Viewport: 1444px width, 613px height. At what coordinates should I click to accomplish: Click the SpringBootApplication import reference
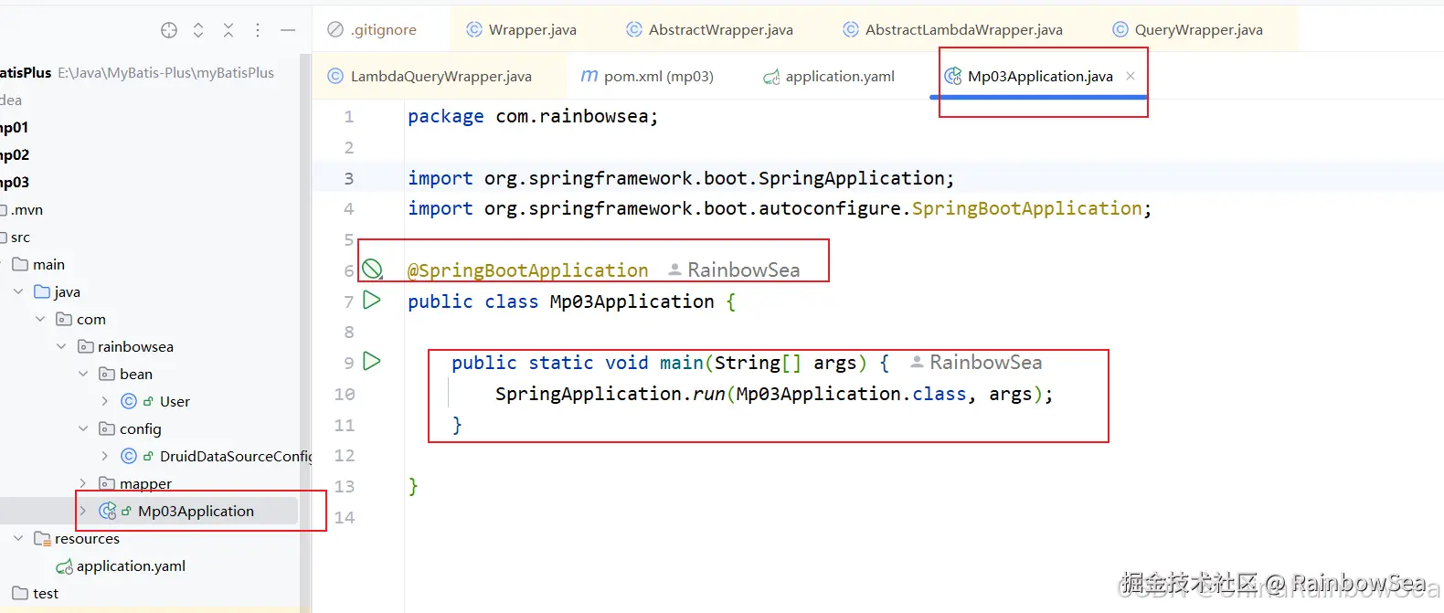[x=1026, y=208]
